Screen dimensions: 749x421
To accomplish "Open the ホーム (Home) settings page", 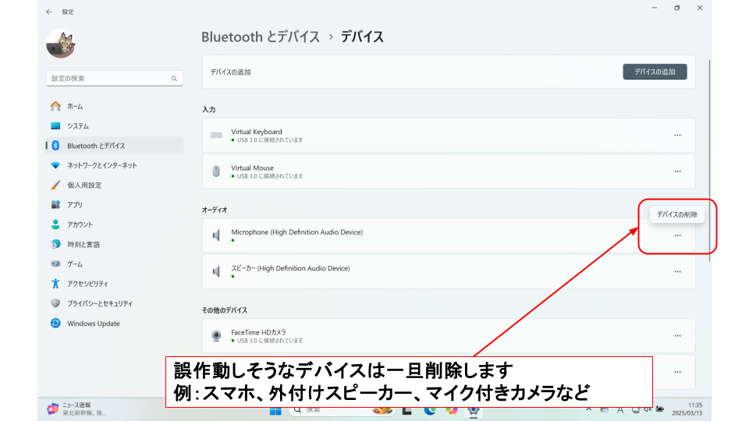I will coord(75,106).
